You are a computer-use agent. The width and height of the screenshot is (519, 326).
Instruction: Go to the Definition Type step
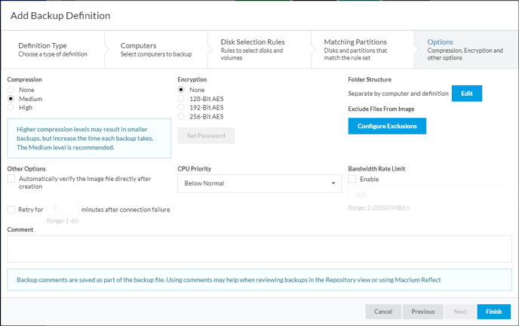pos(53,50)
